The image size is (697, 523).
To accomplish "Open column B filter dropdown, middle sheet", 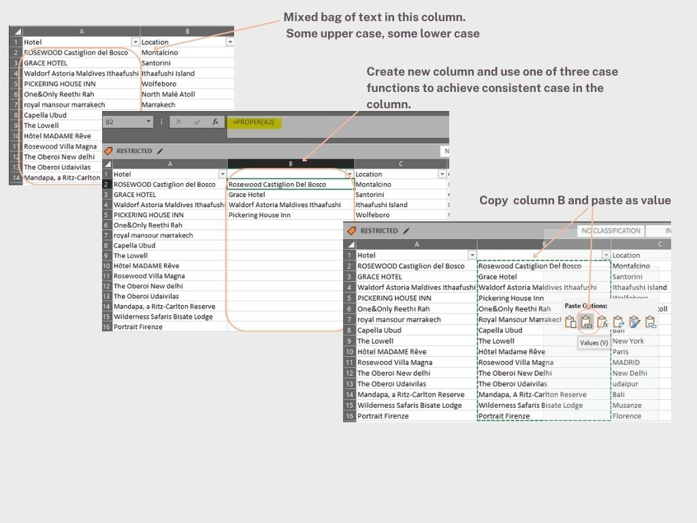I will tap(349, 174).
